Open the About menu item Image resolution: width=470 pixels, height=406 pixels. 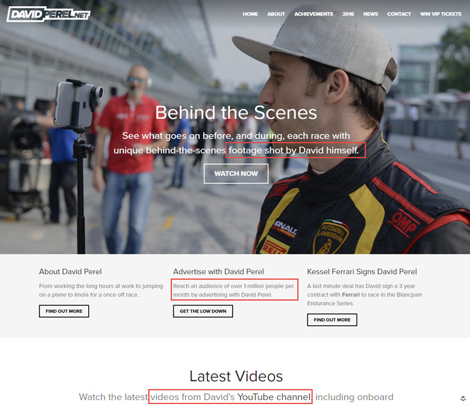[276, 14]
